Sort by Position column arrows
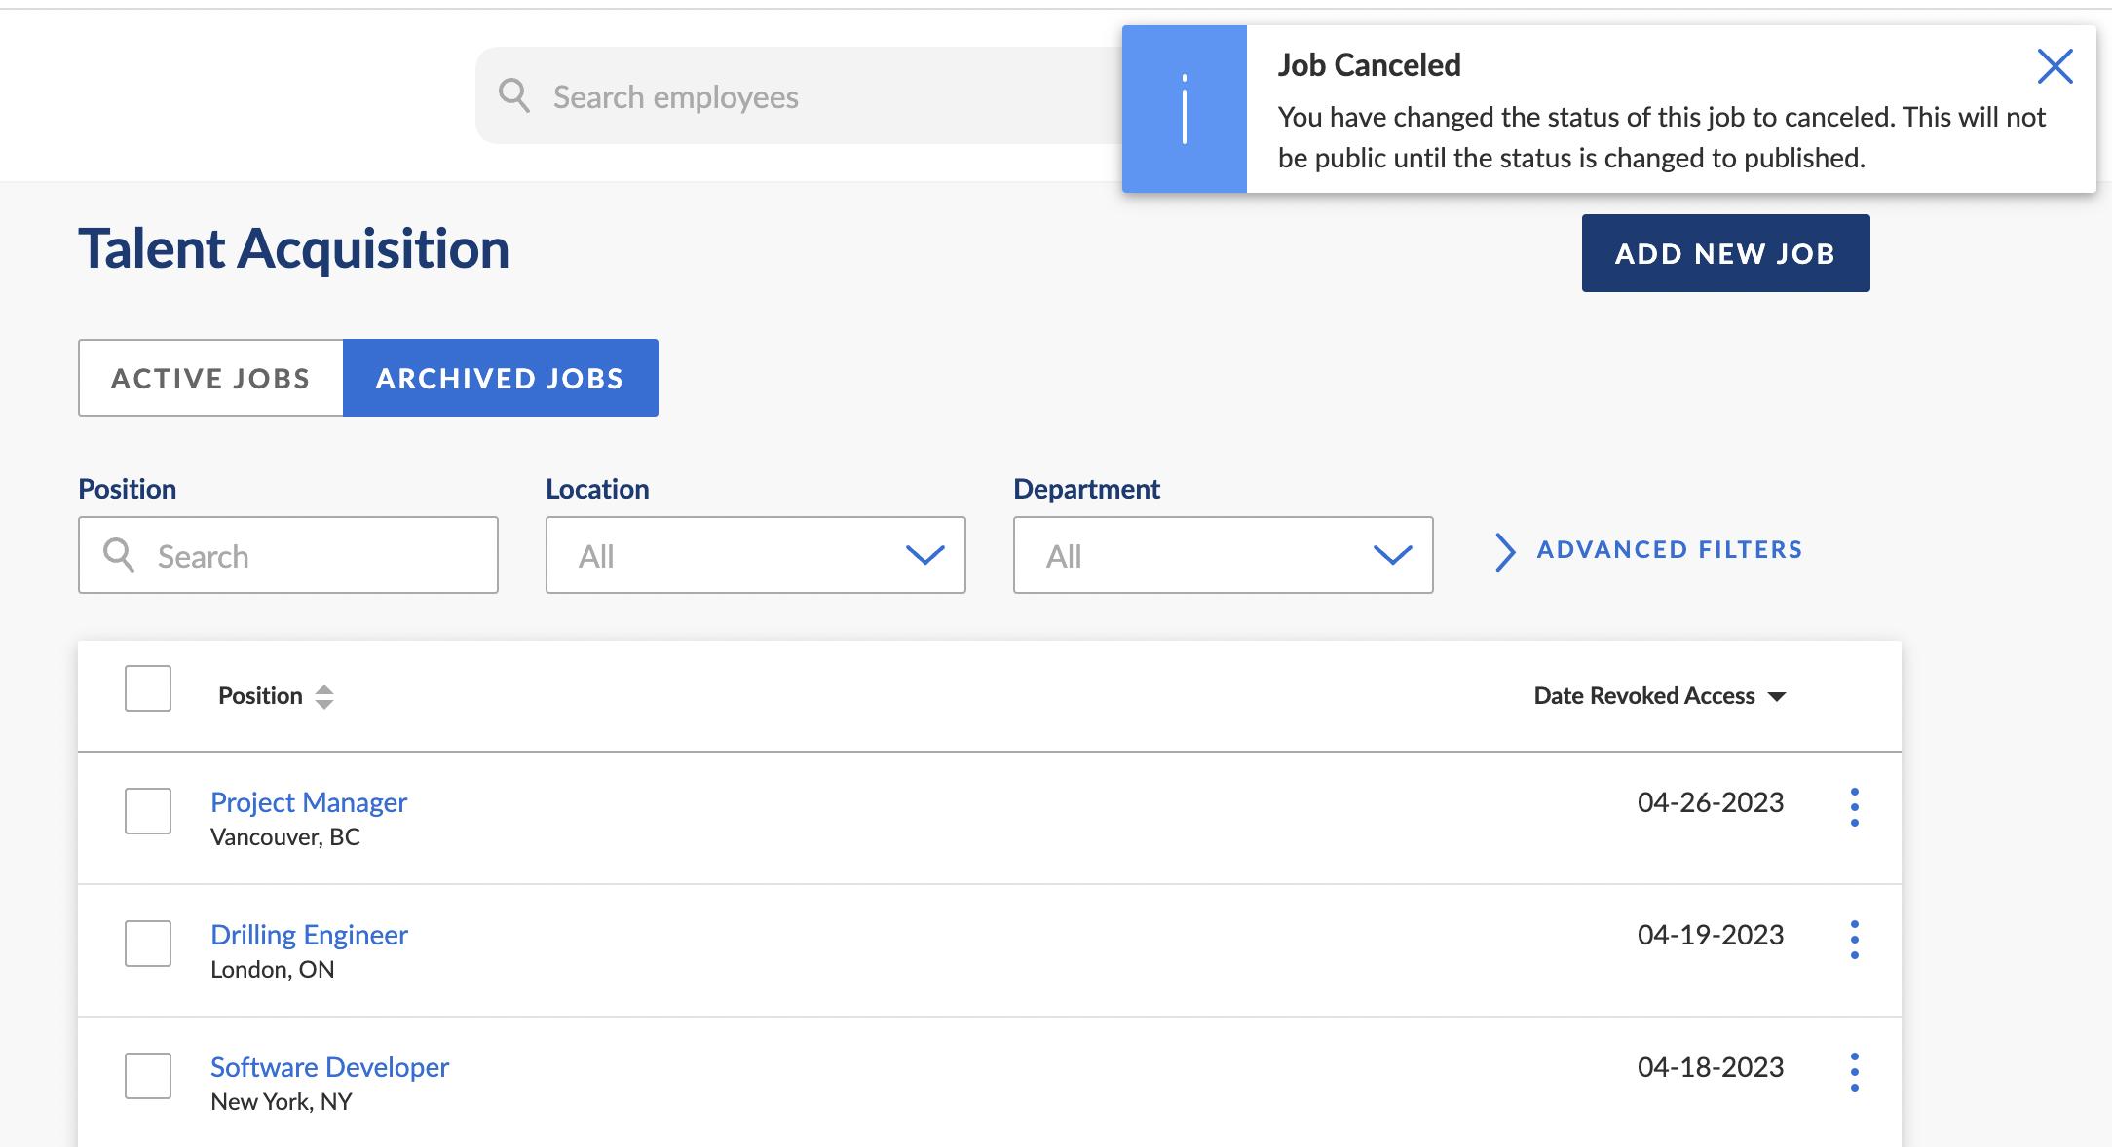Screen dimensions: 2112x1147 [324, 696]
